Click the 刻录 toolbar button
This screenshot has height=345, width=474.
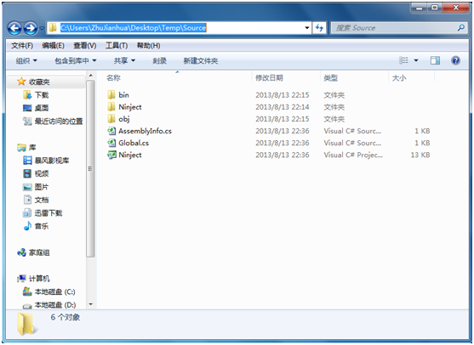click(x=160, y=60)
